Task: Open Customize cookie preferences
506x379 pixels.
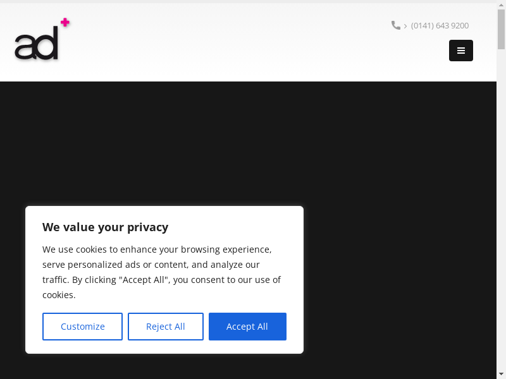Action: pos(82,327)
